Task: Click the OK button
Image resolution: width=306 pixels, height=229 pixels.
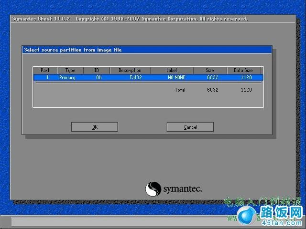Action: pos(95,127)
